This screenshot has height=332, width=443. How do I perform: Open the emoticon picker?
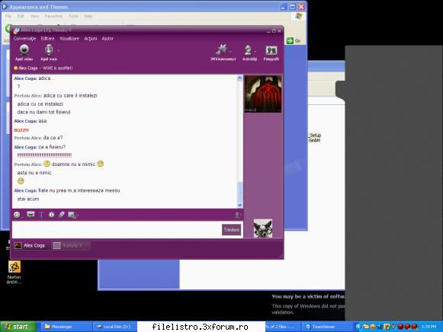(18, 215)
